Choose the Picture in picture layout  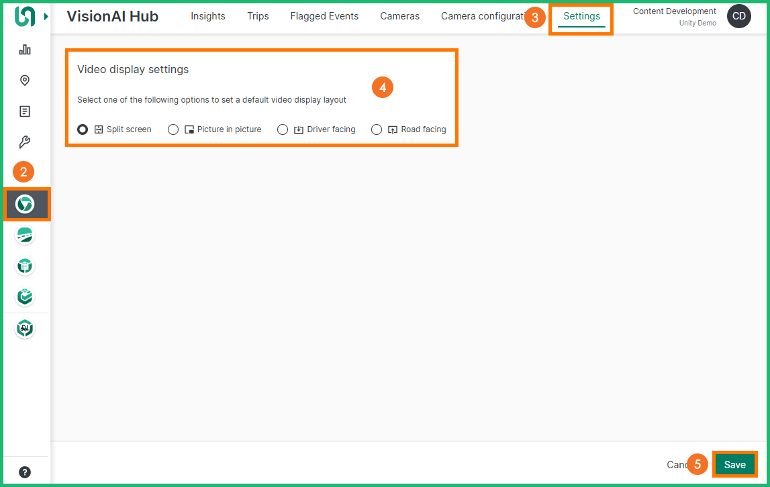point(173,129)
